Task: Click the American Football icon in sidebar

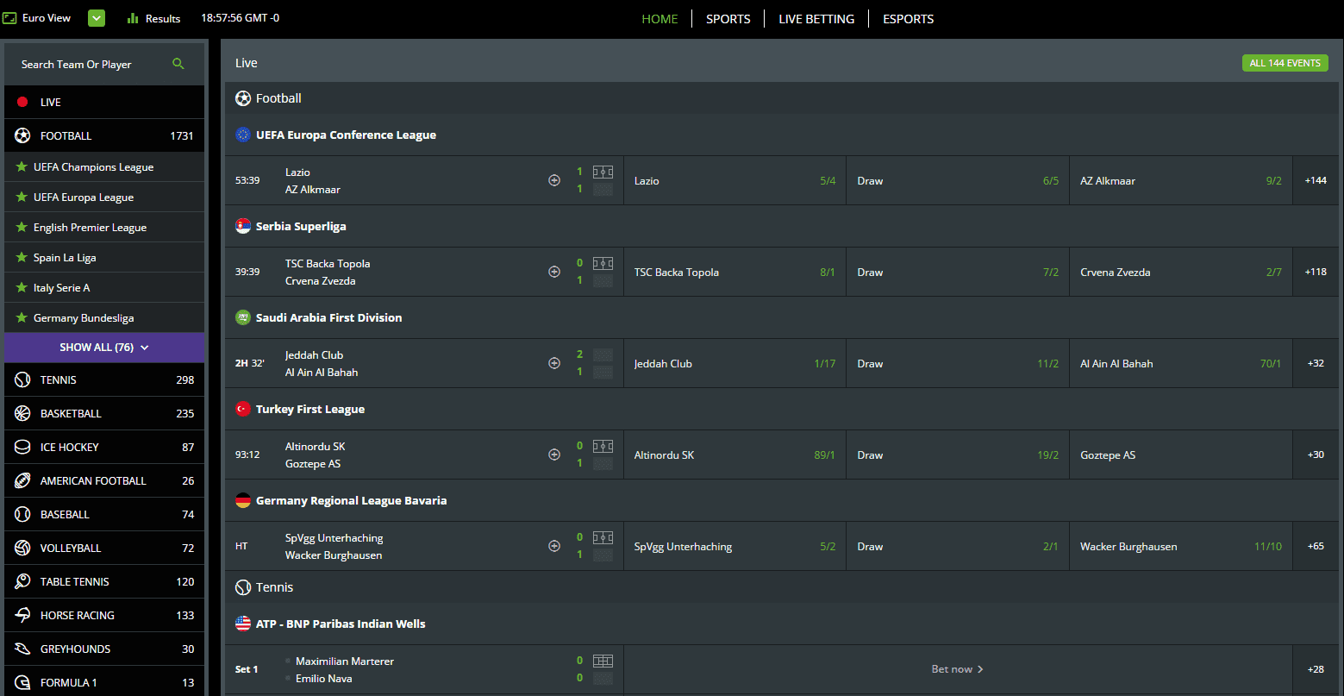Action: 22,480
